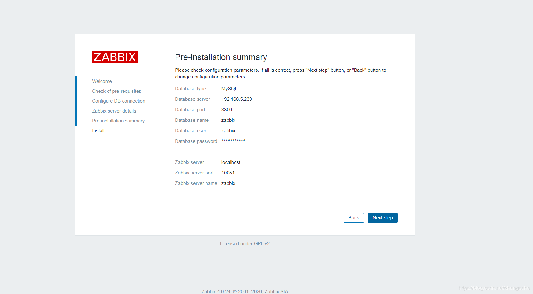
Task: Click the Zabbix server name value
Action: [228, 183]
